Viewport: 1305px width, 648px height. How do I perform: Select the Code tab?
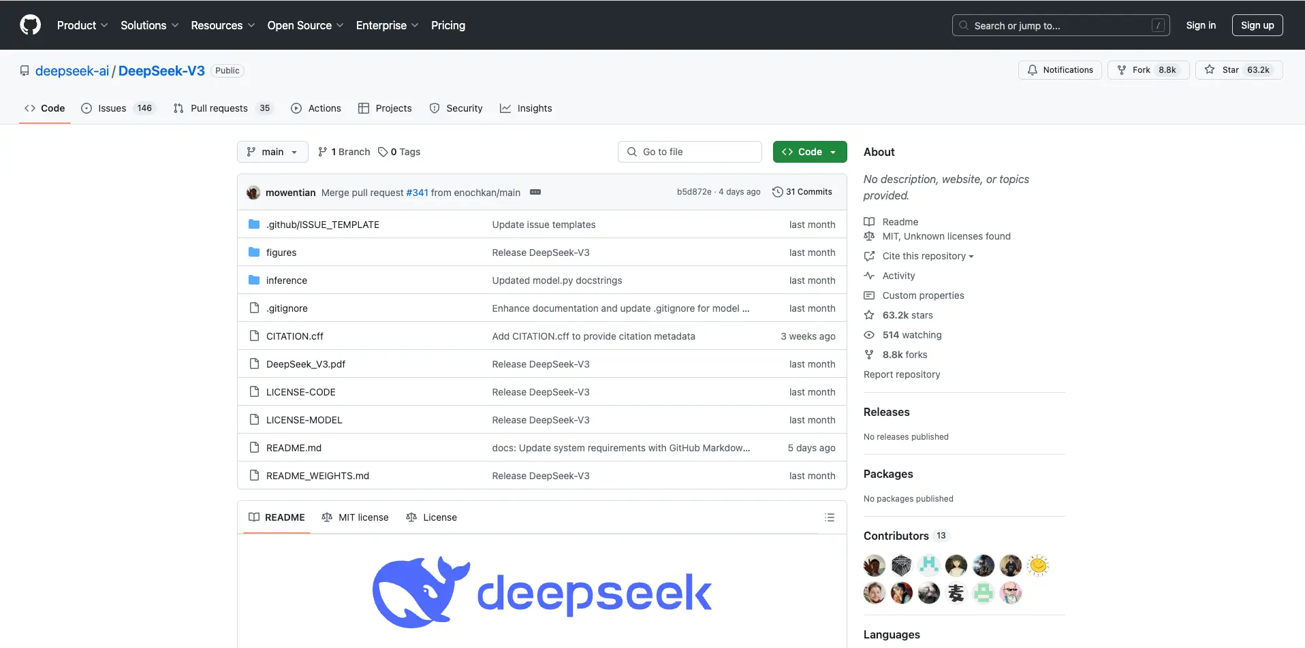point(45,108)
